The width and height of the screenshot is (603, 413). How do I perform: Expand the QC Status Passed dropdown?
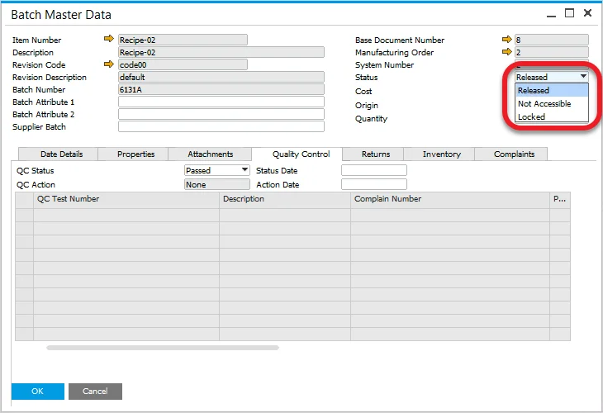pyautogui.click(x=244, y=170)
